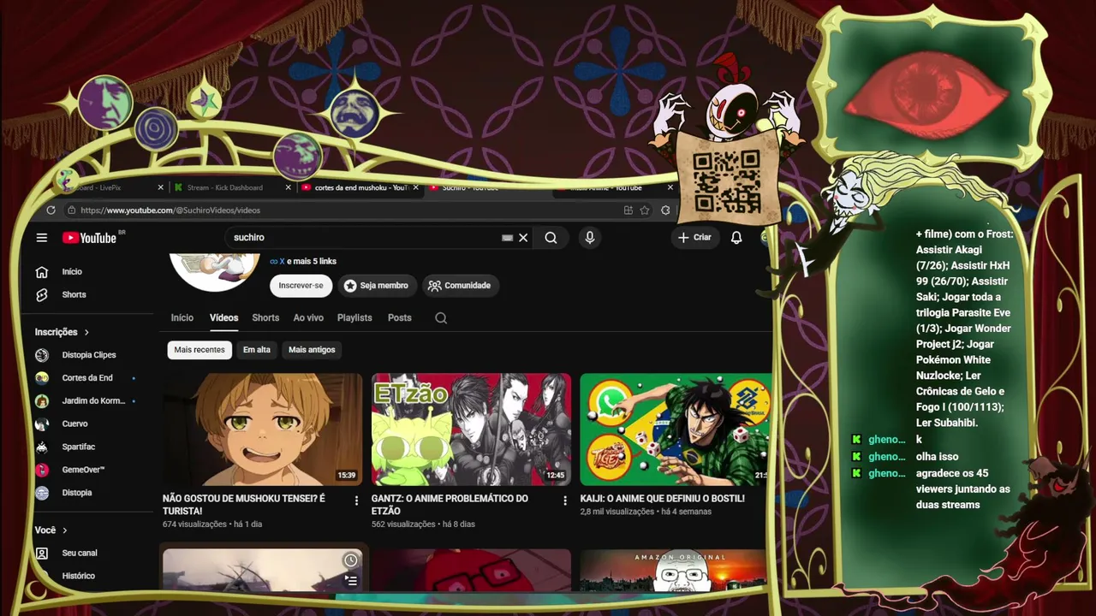The image size is (1096, 616).
Task: Open the channel Início tab
Action: 182,318
